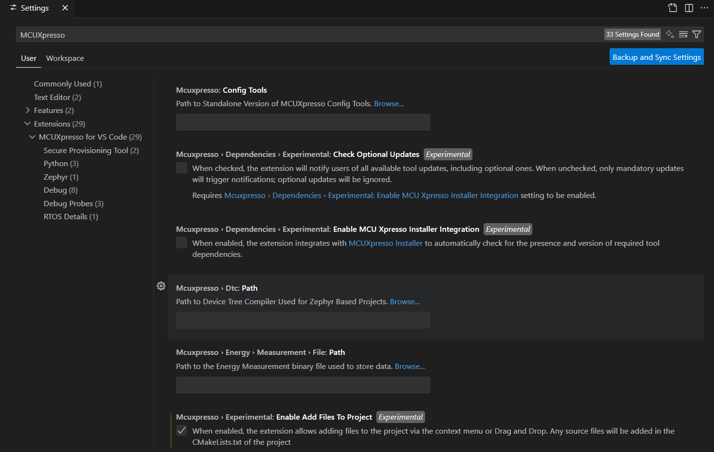Select the User settings tab
714x452 pixels.
29,58
